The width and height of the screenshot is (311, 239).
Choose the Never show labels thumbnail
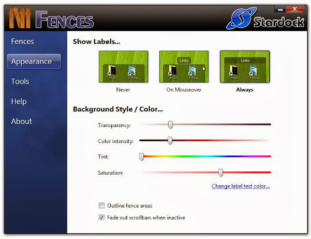tap(123, 66)
